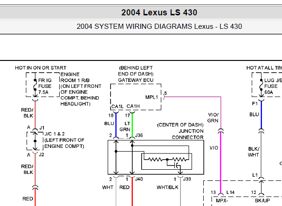Select the "J39" connector label
Image resolution: width=282 pixels, height=206 pixels.
point(187,179)
